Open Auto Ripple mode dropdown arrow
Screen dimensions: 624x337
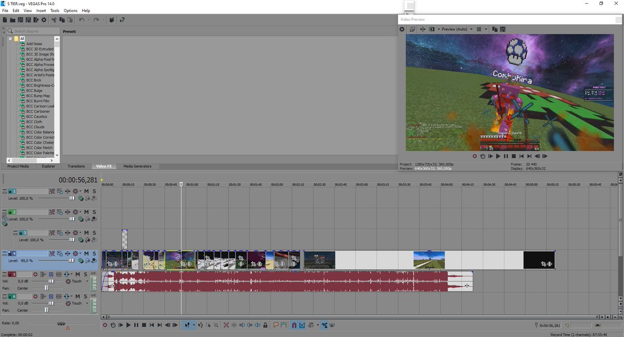(318, 325)
